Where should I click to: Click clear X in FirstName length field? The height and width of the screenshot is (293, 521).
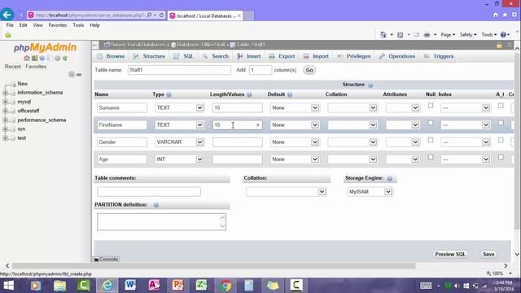[x=258, y=125]
